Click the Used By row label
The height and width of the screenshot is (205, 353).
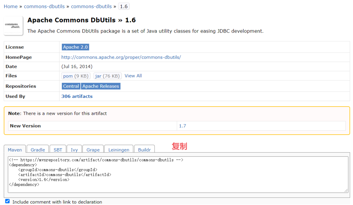pyautogui.click(x=15, y=96)
